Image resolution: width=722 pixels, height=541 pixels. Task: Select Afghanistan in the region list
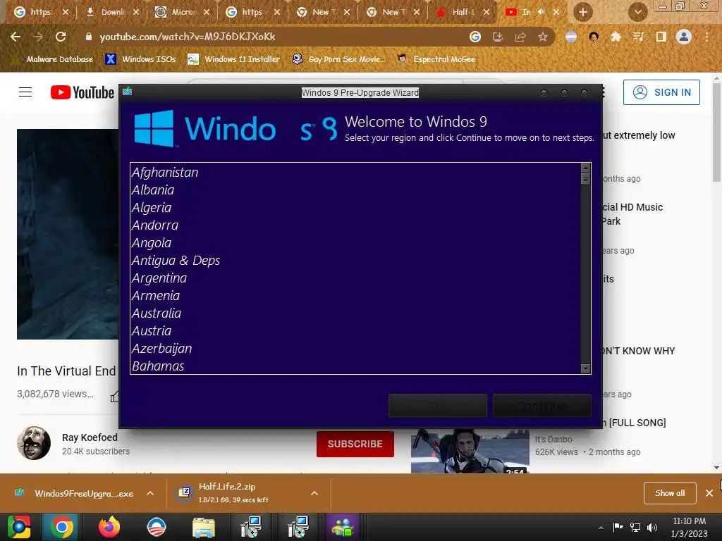tap(355, 173)
